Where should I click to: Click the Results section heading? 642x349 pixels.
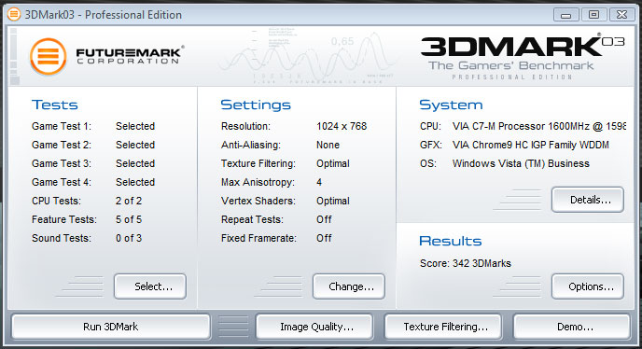click(451, 241)
